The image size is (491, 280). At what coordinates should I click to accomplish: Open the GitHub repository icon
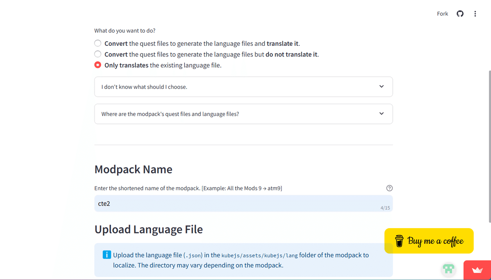tap(460, 14)
